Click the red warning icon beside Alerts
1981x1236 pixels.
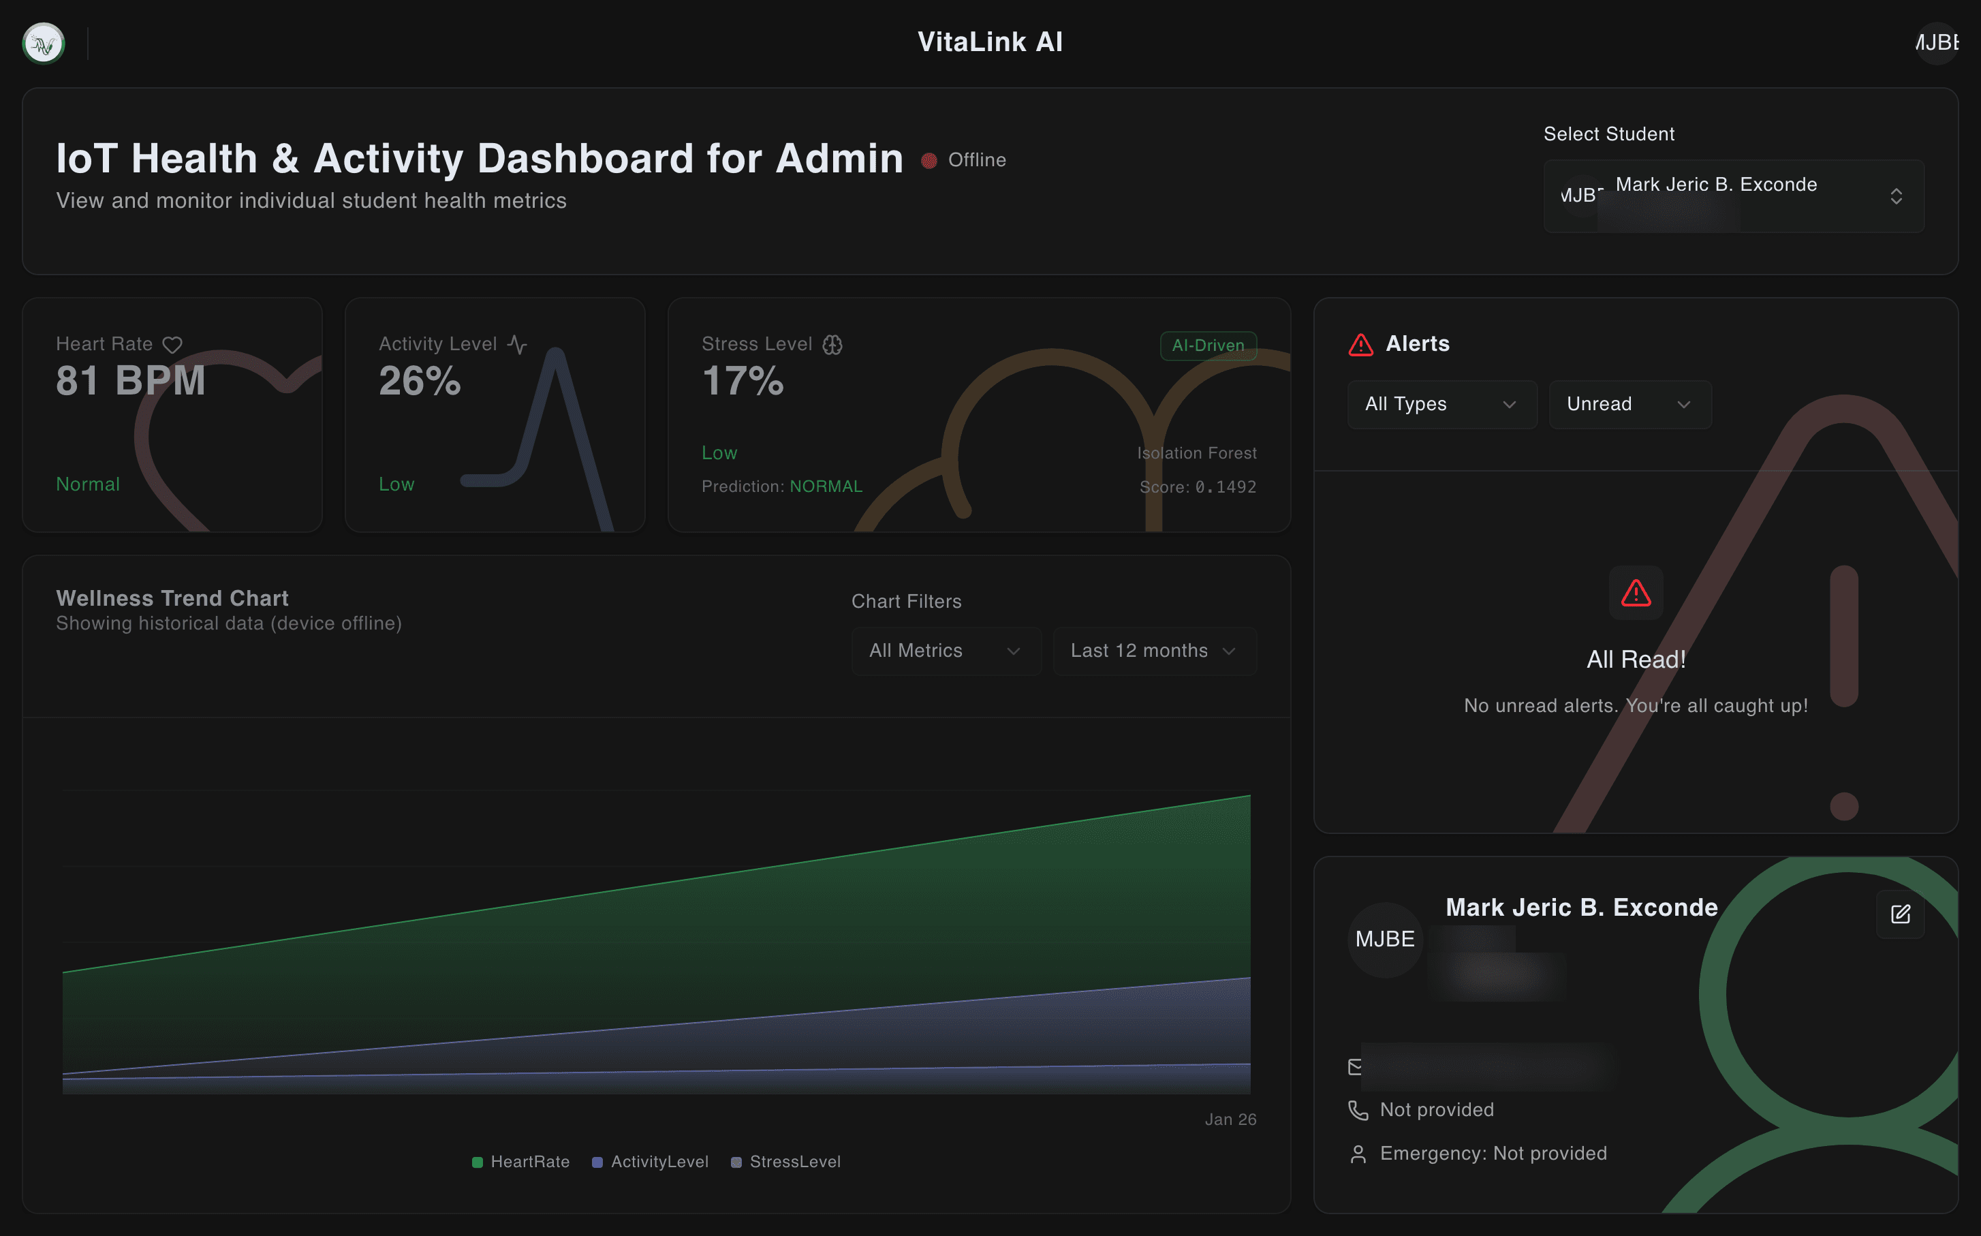point(1360,345)
